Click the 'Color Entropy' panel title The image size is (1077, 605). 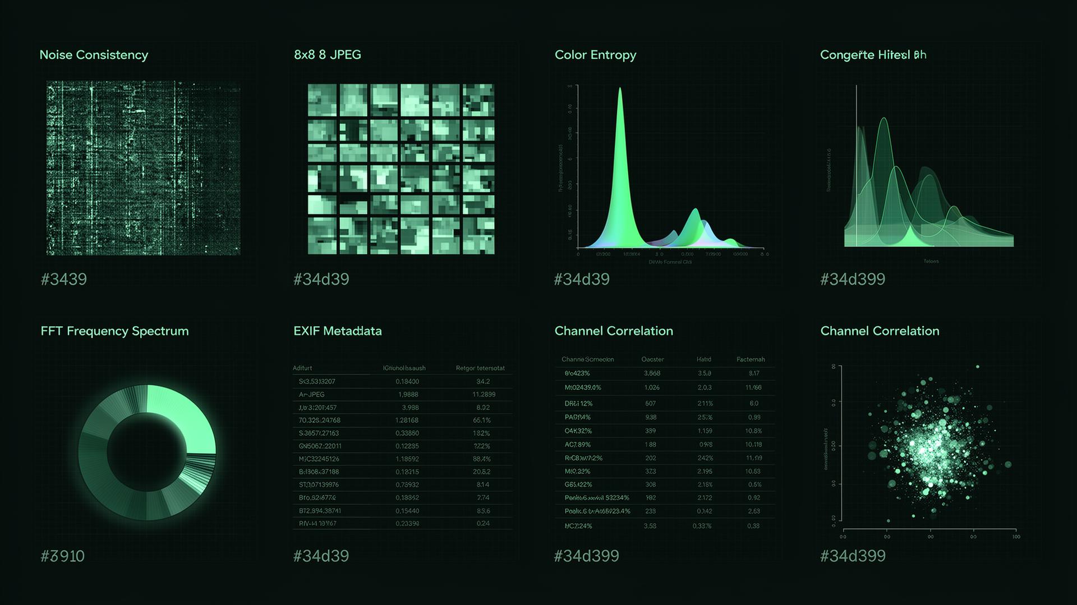[595, 55]
